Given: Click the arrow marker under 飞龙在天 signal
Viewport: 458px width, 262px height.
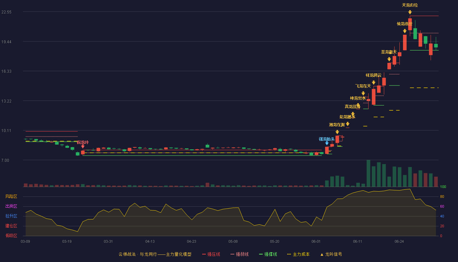Looking at the screenshot, I should point(363,93).
